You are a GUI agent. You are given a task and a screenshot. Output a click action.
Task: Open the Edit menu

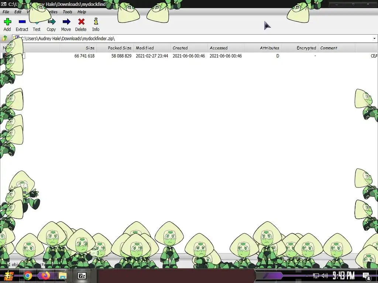[x=18, y=12]
